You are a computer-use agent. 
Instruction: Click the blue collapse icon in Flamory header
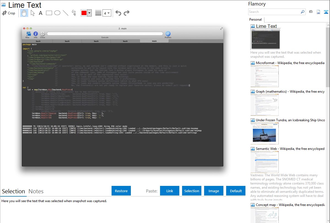[x=326, y=12]
